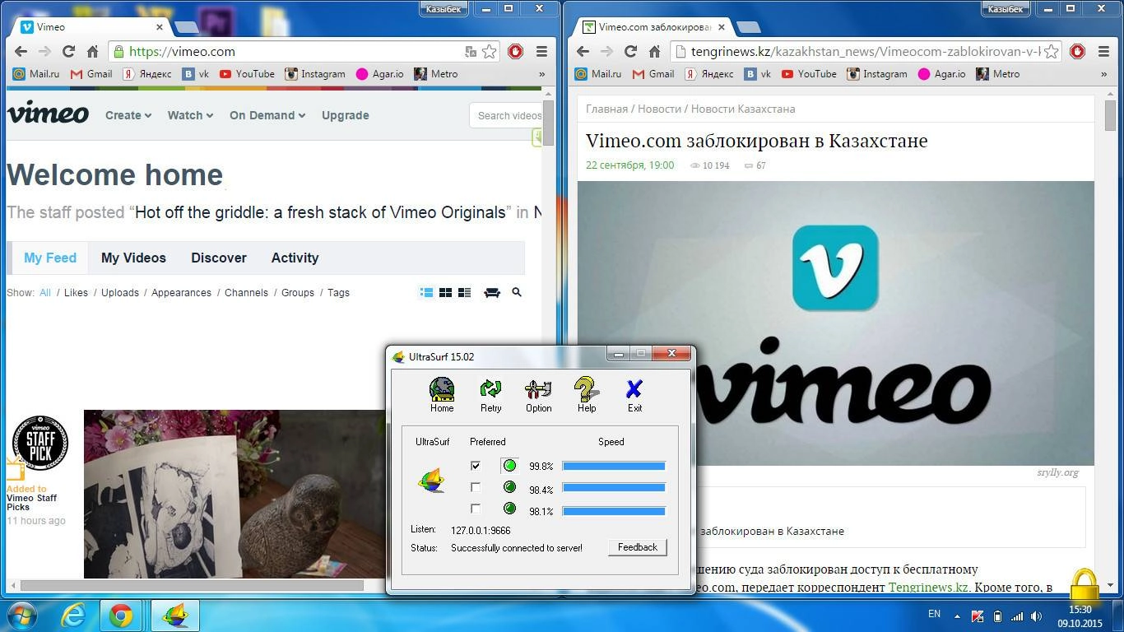Switch to the Discover tab
Viewport: 1124px width, 632px height.
tap(219, 258)
